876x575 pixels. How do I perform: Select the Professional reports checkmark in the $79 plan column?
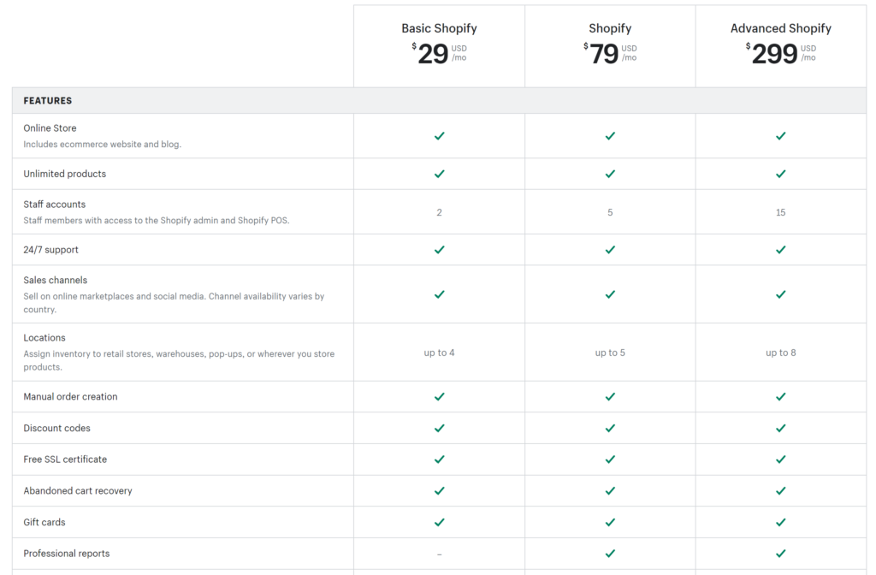click(610, 554)
